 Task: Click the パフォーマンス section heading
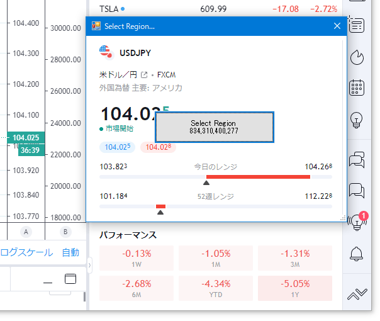pos(128,235)
